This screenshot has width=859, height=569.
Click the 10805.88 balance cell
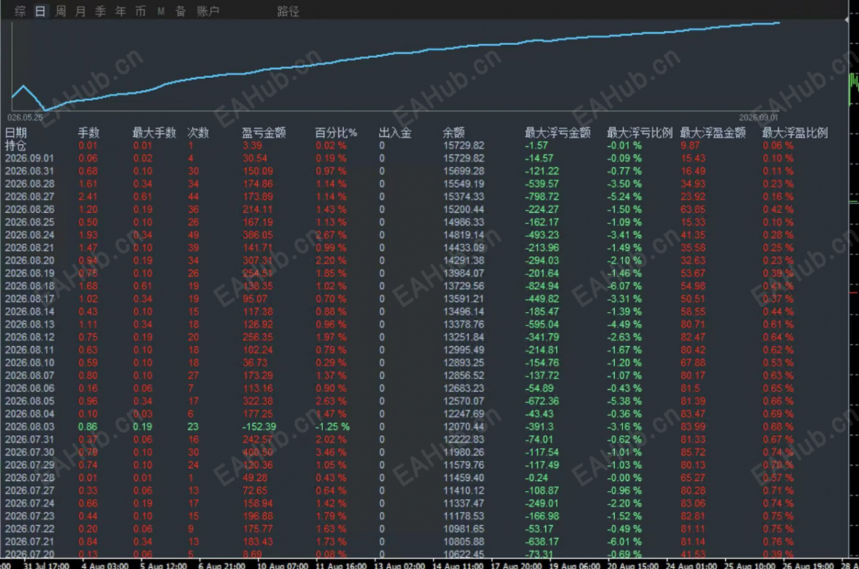tap(464, 542)
